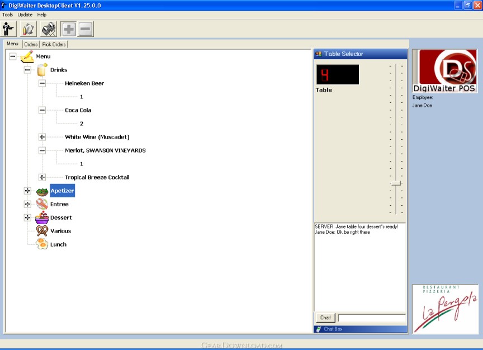
Task: Click the Apetizer salad bowl icon
Action: coord(42,191)
